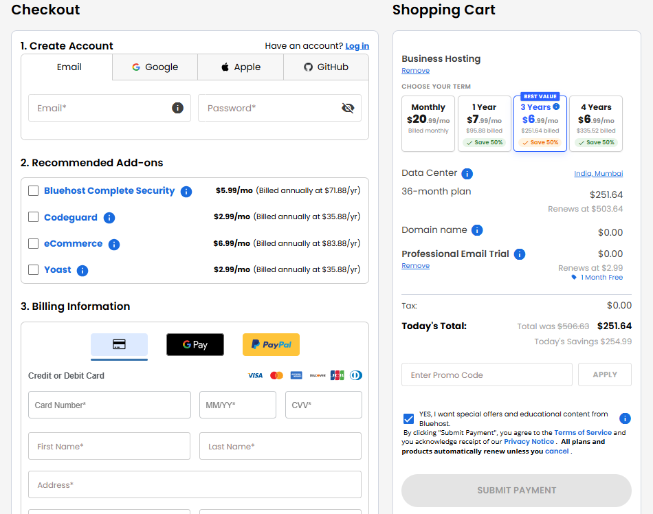
Task: Click the American Express logo
Action: (296, 375)
